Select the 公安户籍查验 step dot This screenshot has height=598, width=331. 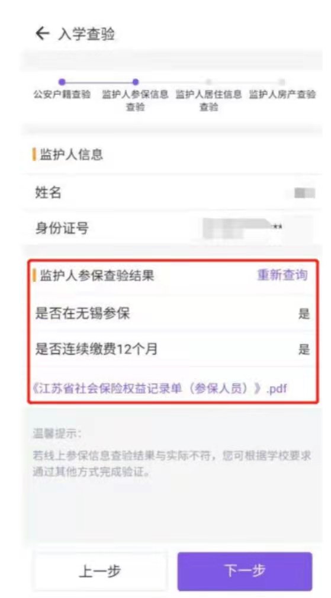tap(62, 82)
